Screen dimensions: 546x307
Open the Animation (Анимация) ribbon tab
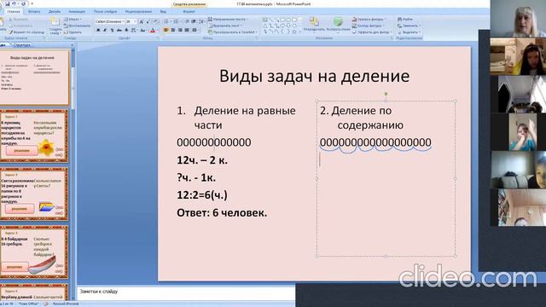[77, 11]
